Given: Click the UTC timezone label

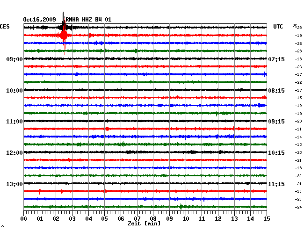Looking at the screenshot, I should [x=278, y=27].
